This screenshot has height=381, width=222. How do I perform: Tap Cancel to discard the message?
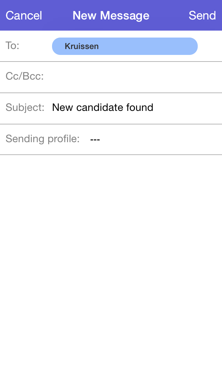click(x=24, y=16)
